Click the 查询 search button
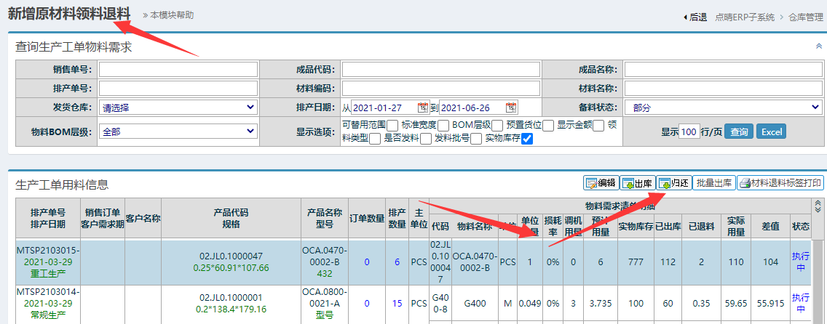827x324 pixels. 738,131
